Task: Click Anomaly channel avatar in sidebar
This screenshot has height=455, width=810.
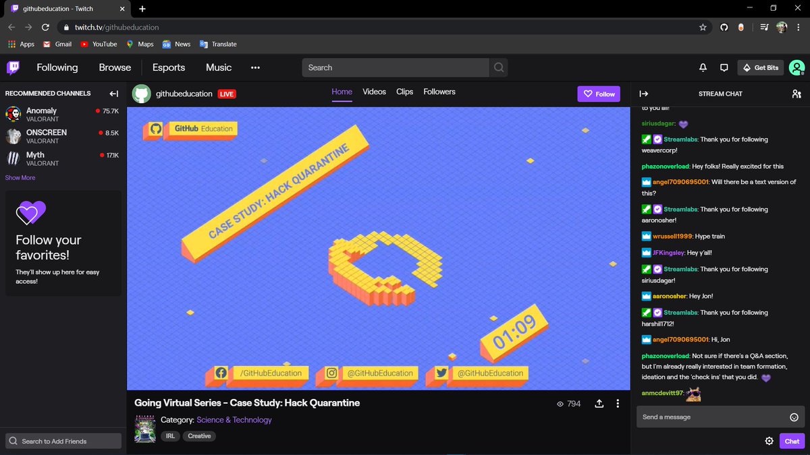Action: [x=13, y=114]
